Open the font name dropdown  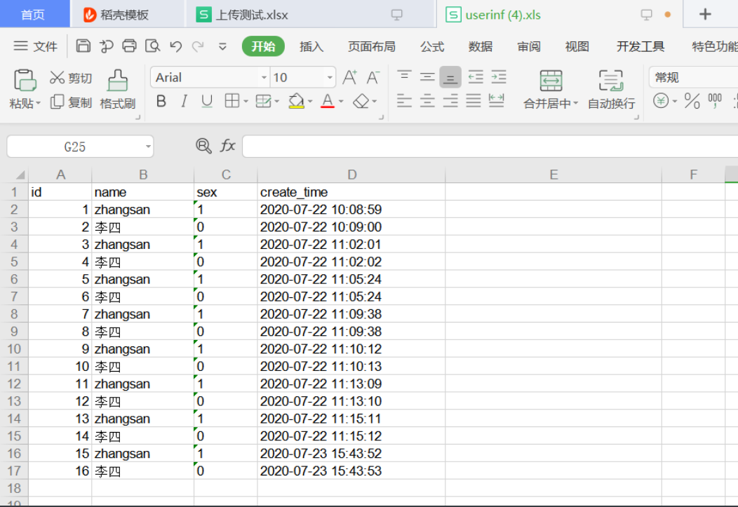point(262,77)
